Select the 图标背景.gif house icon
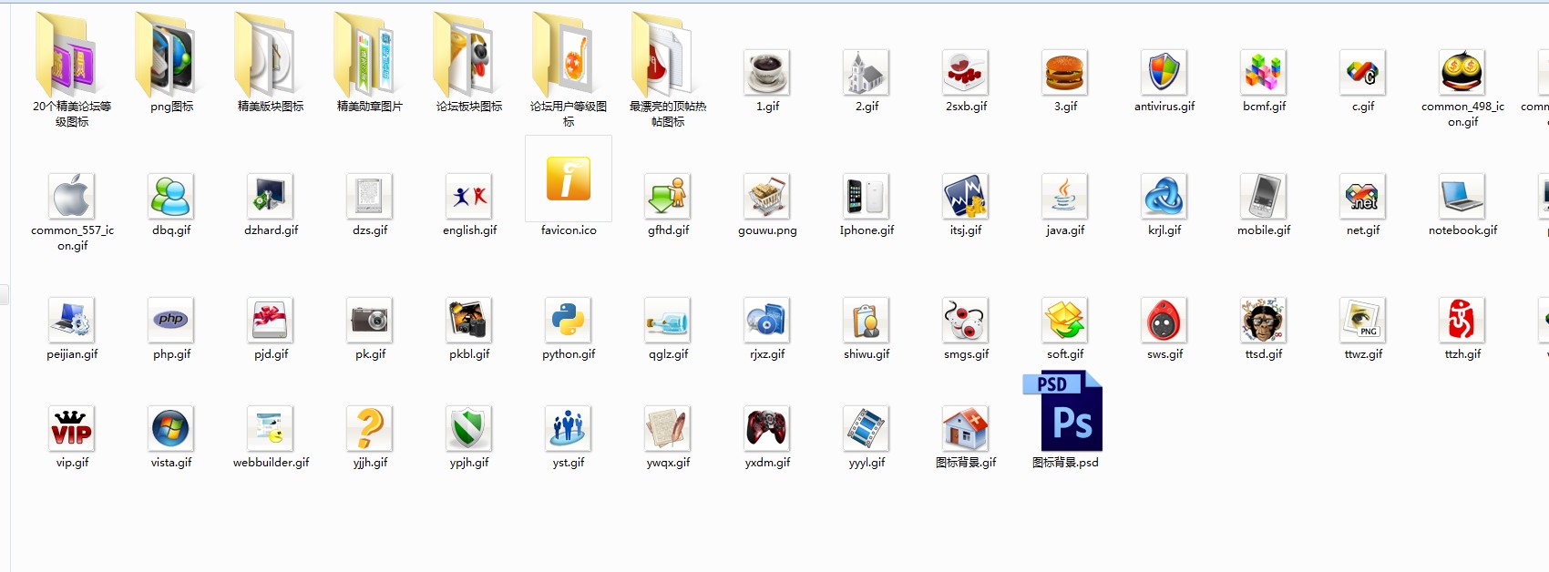Screen dimensions: 1549x572 [966, 429]
